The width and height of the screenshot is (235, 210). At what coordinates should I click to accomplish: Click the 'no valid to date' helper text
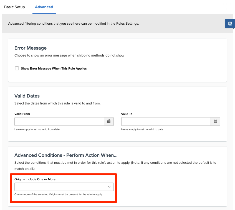click(x=142, y=129)
